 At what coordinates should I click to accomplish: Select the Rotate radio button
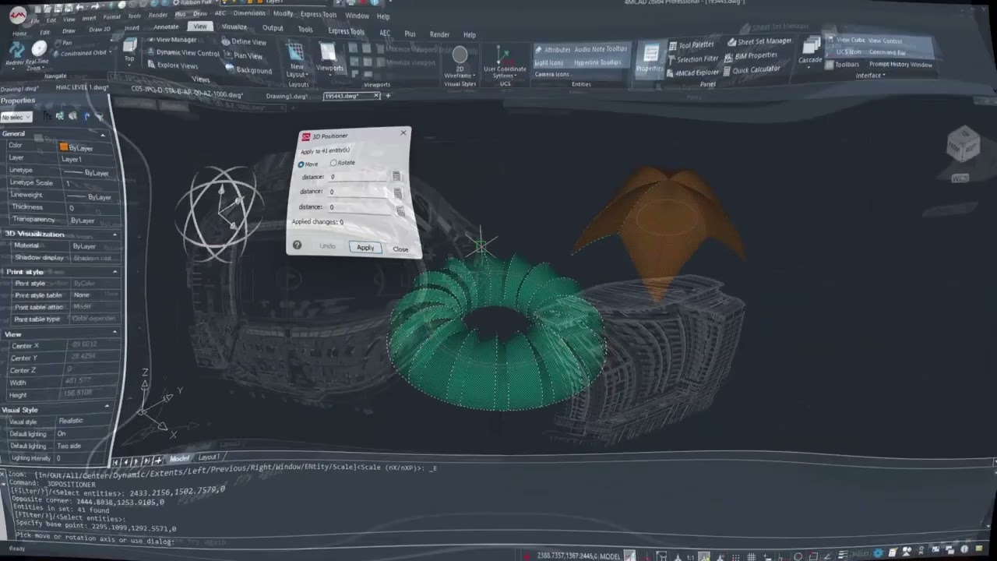[x=333, y=163]
